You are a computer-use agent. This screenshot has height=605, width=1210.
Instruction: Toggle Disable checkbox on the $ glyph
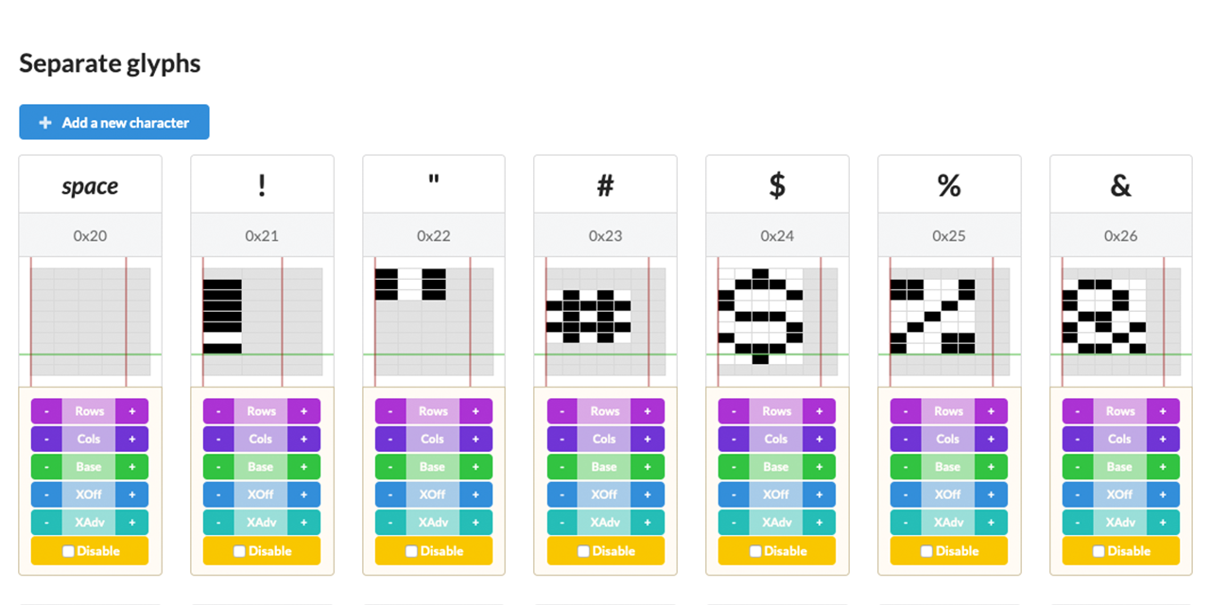click(755, 551)
